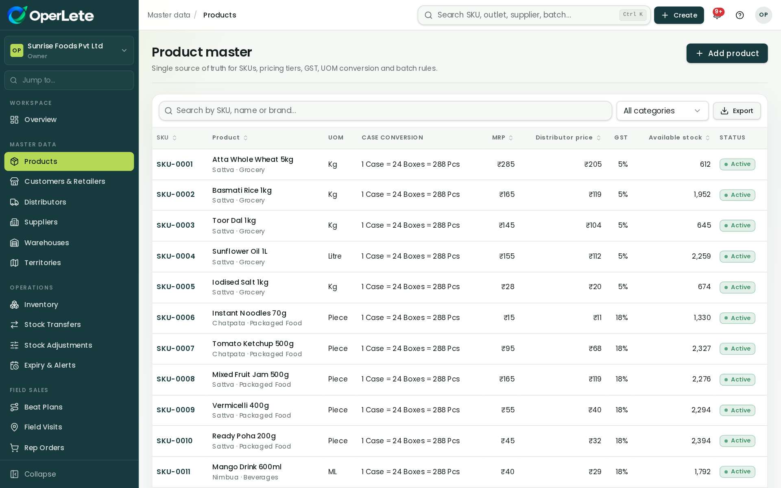
Task: Click available stock value 2,394
Action: 701,441
